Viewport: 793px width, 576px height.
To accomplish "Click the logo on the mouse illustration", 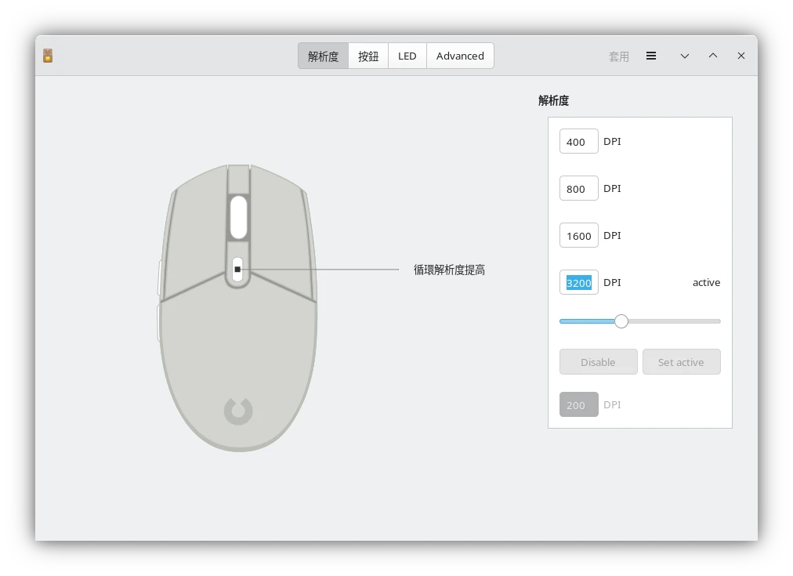I will [238, 411].
